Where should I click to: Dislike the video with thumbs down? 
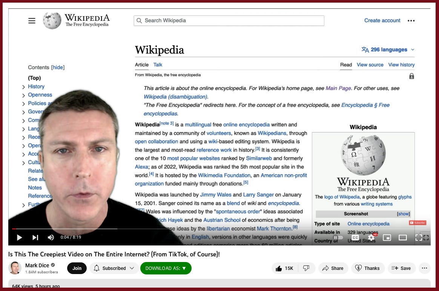306,268
